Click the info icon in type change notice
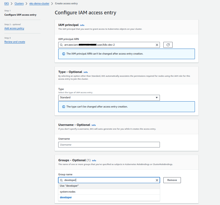This screenshot has height=205, width=220. [64, 107]
